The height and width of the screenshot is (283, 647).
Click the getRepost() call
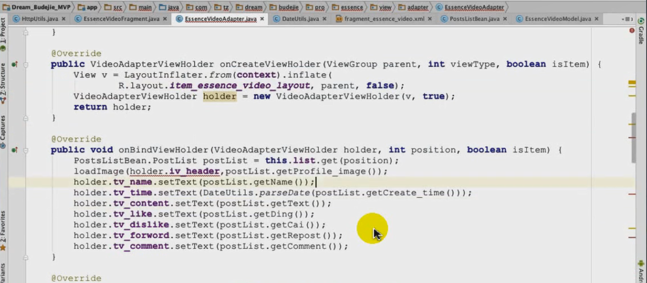[x=305, y=236]
